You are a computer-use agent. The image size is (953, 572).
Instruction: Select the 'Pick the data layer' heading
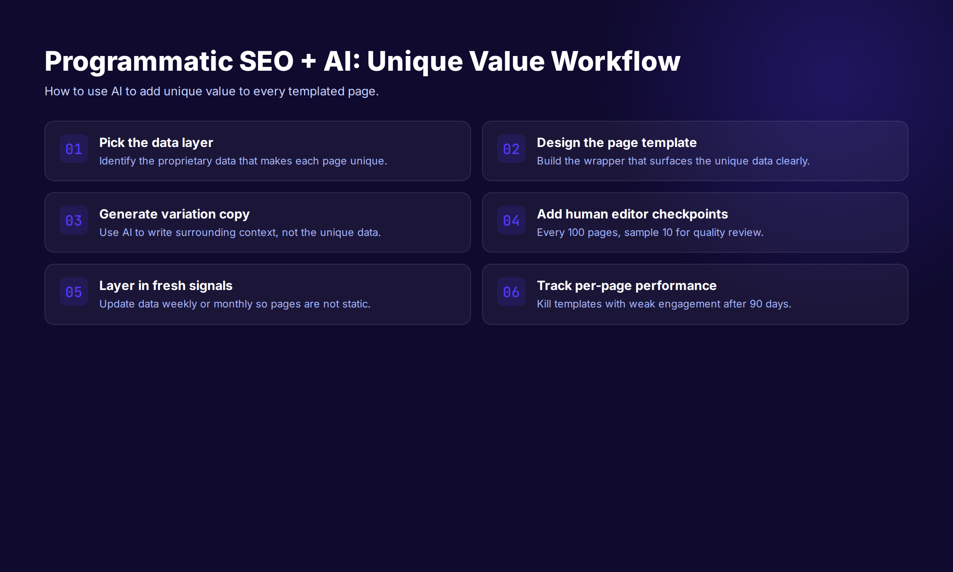point(156,143)
